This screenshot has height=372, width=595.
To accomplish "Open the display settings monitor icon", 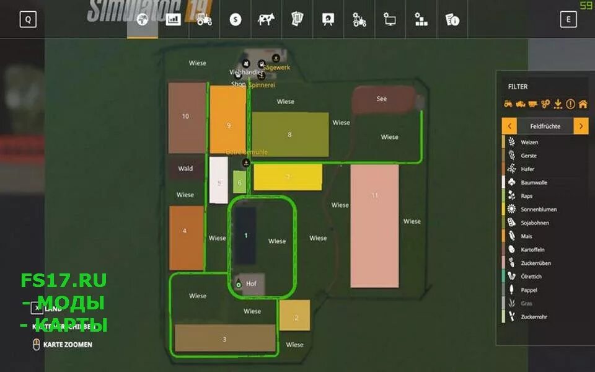I will click(x=390, y=19).
